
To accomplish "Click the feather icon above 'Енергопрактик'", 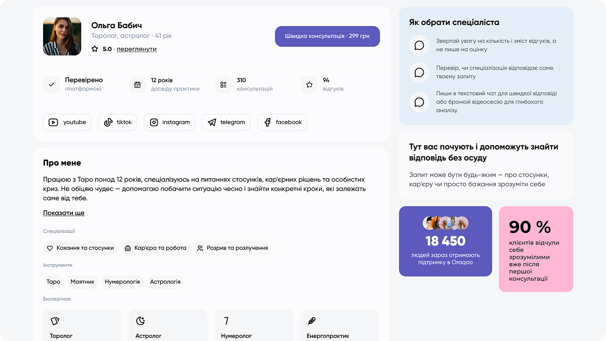I will [x=312, y=321].
